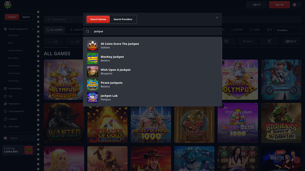The height and width of the screenshot is (171, 305).
Task: Select the CARD category tab
Action: [x=255, y=30]
